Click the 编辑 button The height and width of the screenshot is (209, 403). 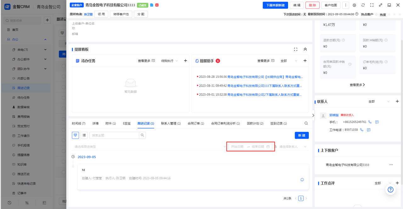tap(297, 5)
